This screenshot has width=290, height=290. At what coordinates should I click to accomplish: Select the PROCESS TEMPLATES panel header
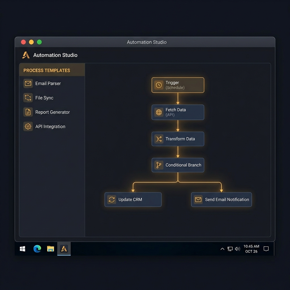coord(46,70)
